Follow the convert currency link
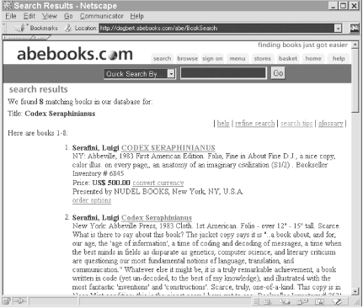 click(x=158, y=183)
